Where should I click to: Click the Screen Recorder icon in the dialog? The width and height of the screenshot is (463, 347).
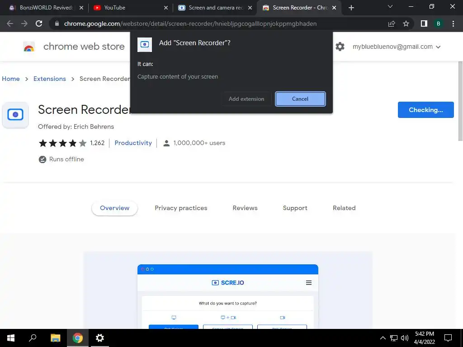(x=145, y=45)
